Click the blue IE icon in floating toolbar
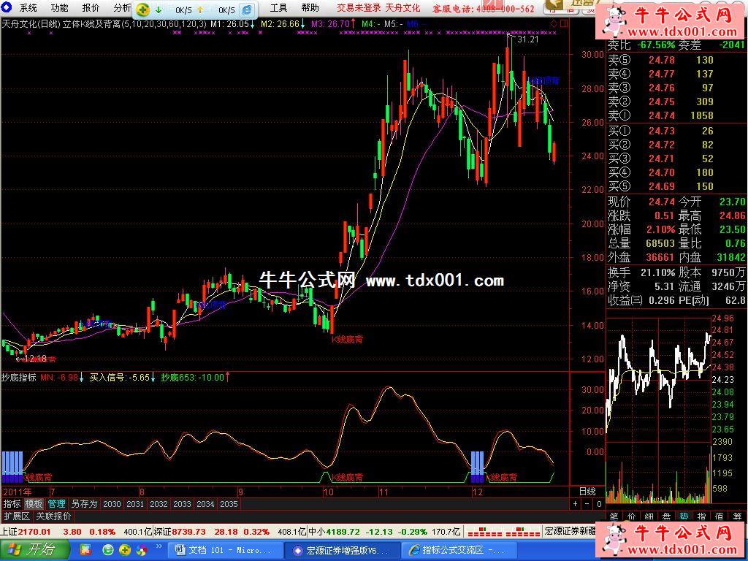The height and width of the screenshot is (561, 748). [248, 10]
